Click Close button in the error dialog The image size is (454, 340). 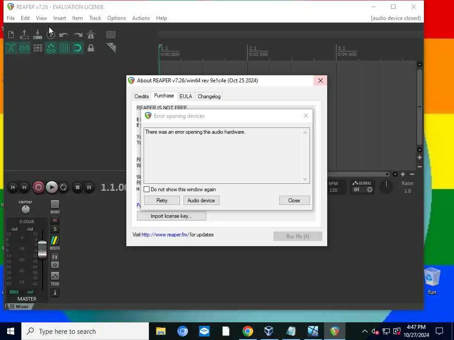click(294, 201)
